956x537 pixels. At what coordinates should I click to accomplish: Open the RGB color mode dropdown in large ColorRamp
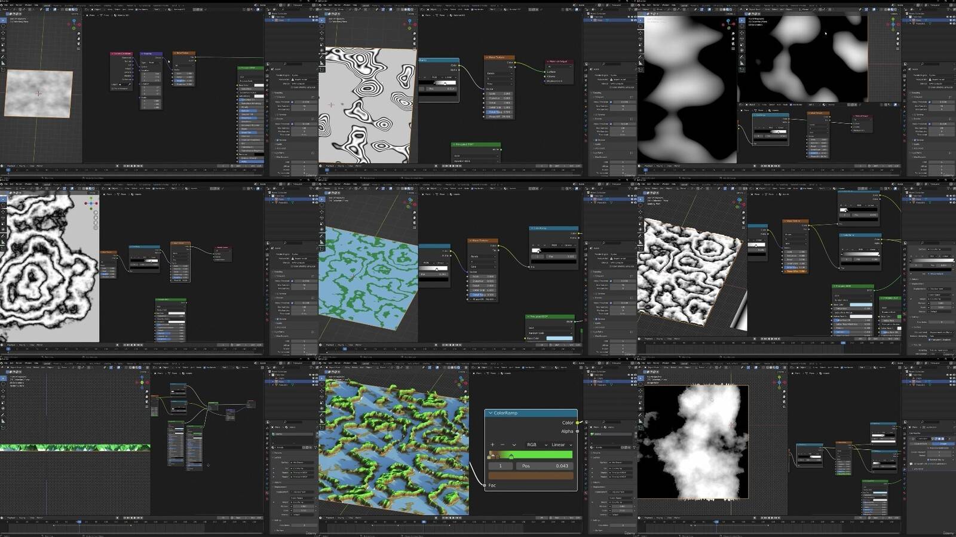pos(536,444)
